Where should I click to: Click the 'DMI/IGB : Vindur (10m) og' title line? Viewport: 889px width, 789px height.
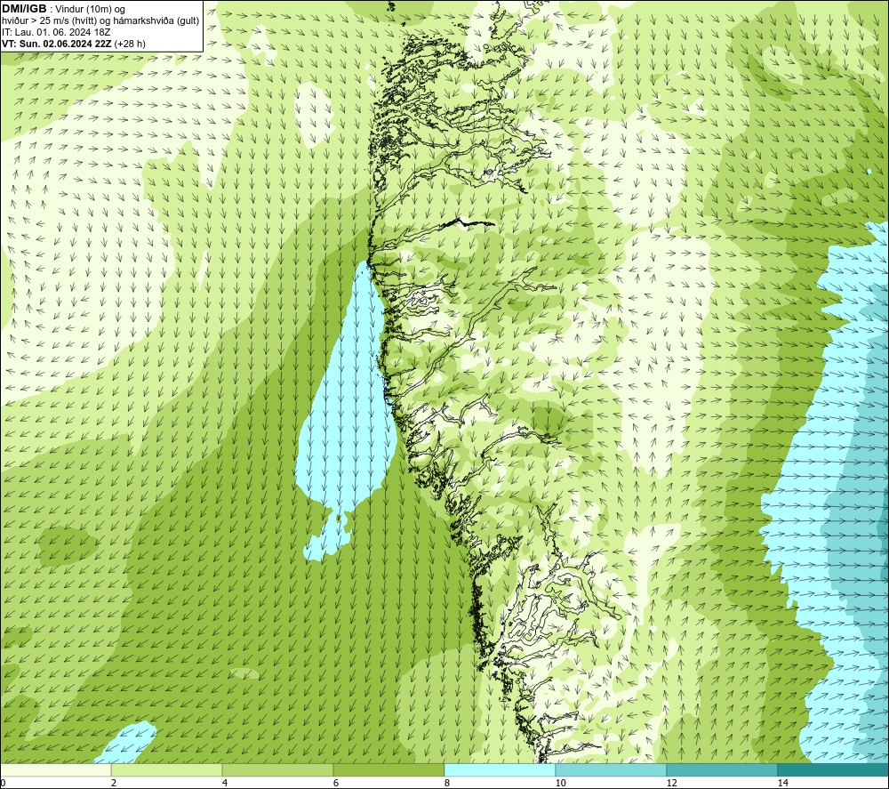pyautogui.click(x=63, y=9)
